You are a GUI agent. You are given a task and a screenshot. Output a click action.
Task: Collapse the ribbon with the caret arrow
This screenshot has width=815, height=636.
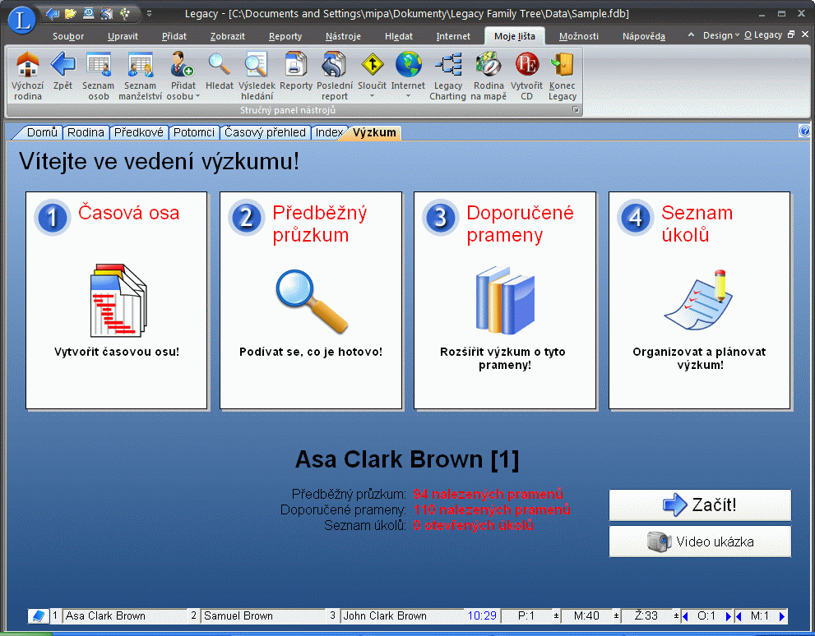(691, 35)
